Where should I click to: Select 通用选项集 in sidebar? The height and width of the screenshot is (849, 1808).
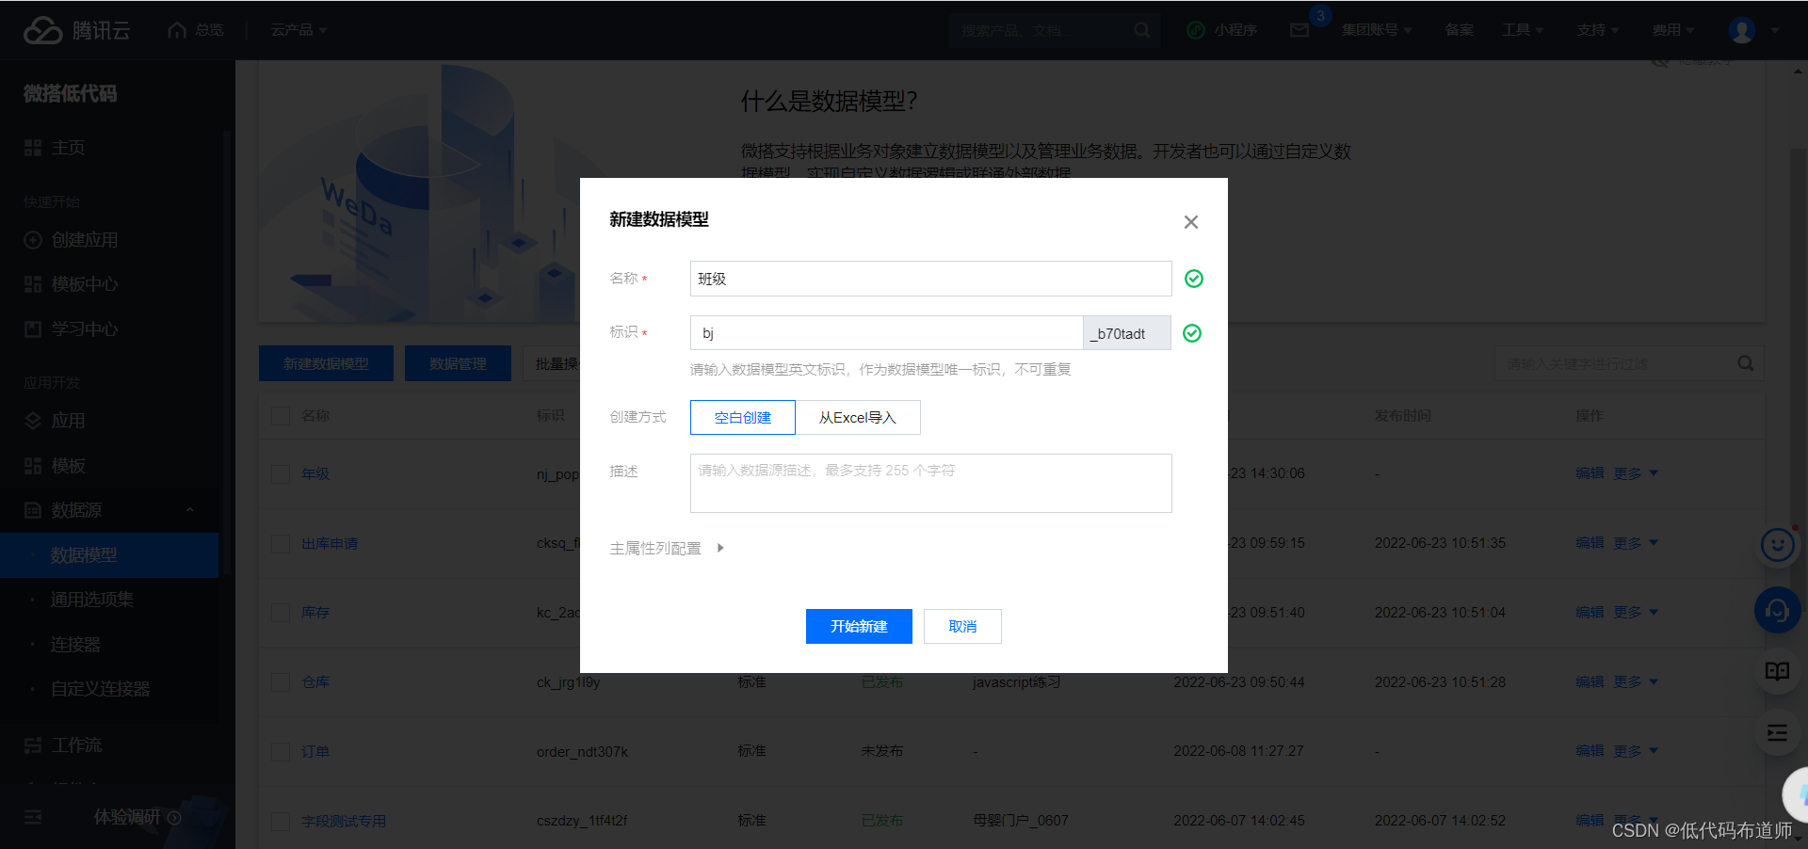92,600
